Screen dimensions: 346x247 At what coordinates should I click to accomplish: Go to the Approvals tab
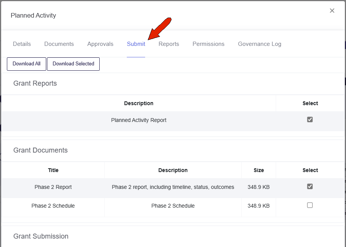click(100, 44)
